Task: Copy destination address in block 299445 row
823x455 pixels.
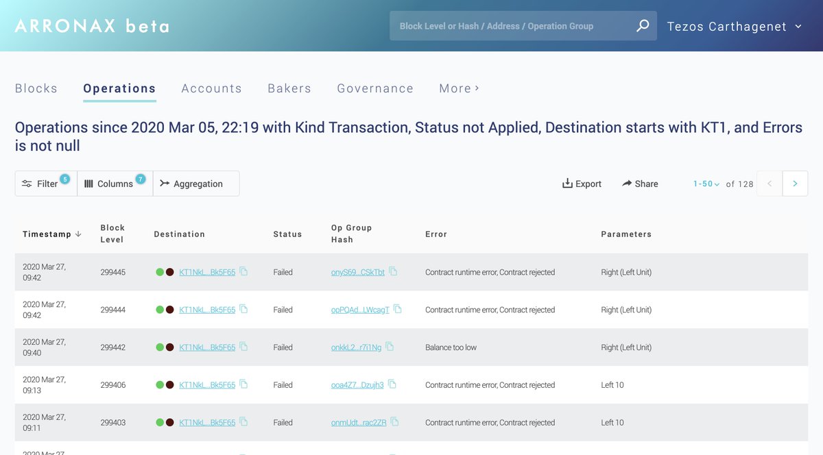Action: click(243, 271)
